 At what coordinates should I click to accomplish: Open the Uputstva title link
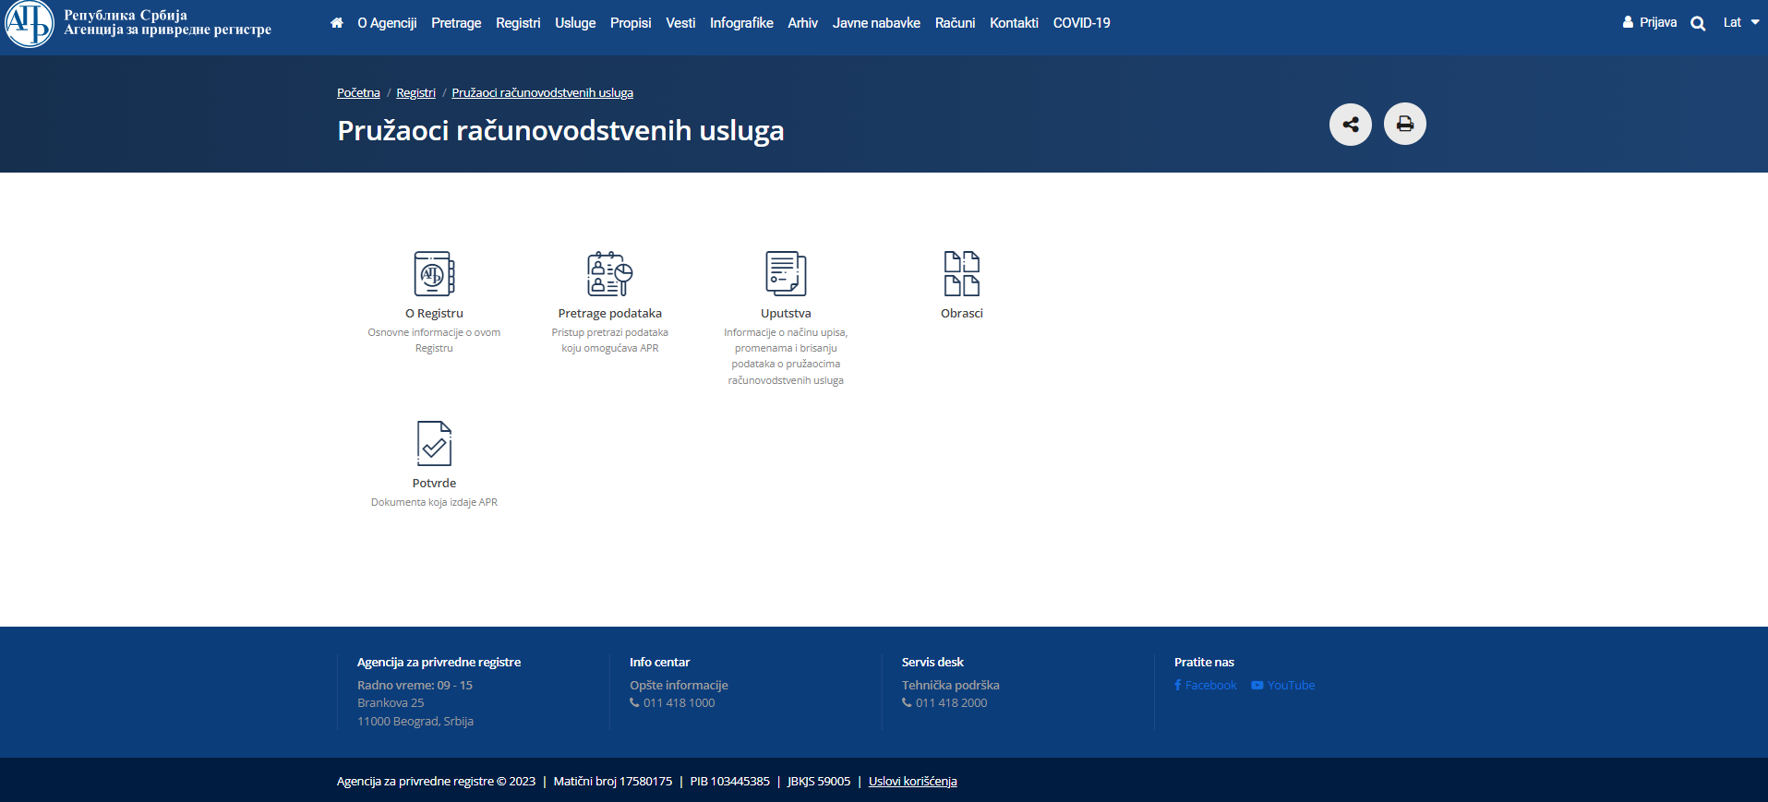(x=786, y=314)
